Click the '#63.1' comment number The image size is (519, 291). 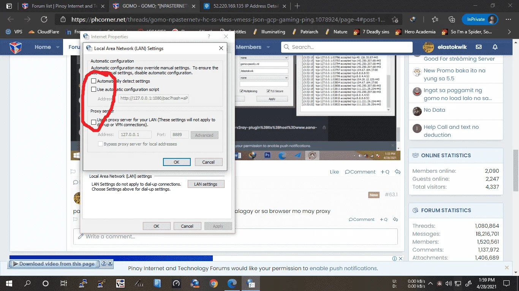coord(391,195)
